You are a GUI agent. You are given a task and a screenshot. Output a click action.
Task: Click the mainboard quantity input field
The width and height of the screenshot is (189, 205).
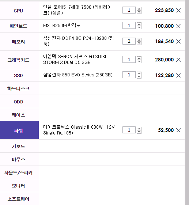pos(129,25)
